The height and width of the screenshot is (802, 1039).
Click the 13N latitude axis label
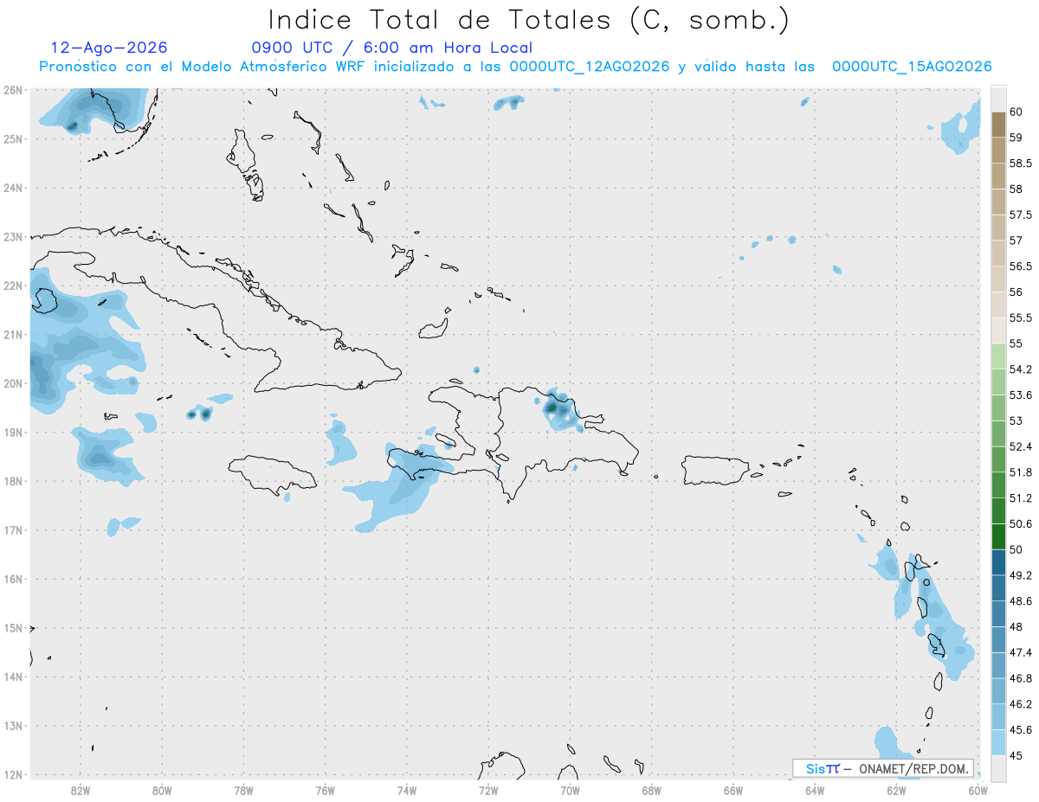pyautogui.click(x=12, y=726)
